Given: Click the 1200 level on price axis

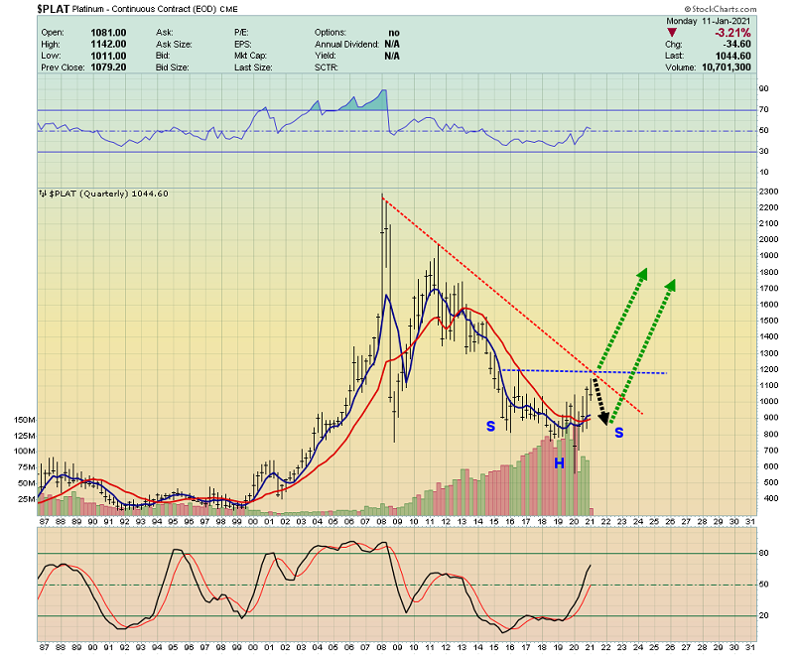Looking at the screenshot, I should tap(768, 370).
